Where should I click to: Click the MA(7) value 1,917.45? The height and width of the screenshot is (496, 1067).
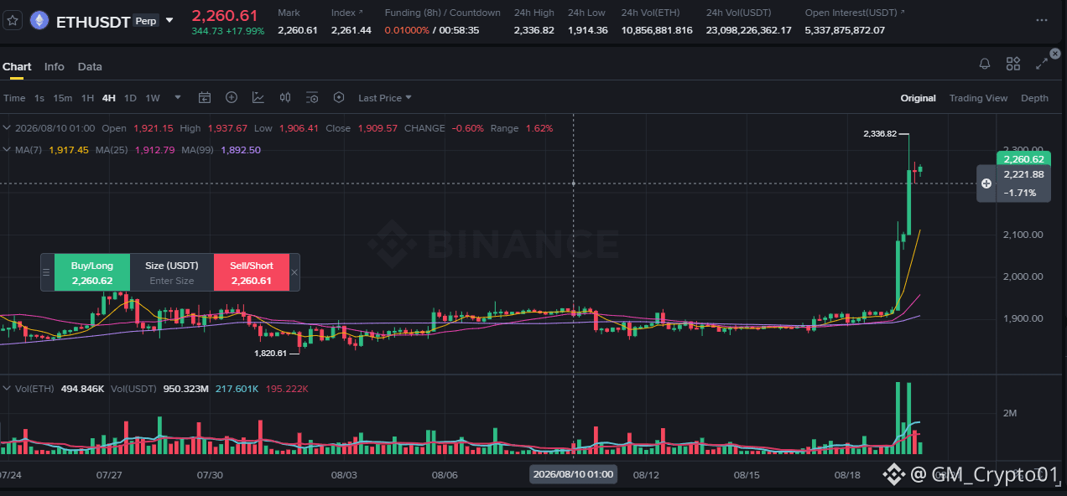(x=70, y=150)
